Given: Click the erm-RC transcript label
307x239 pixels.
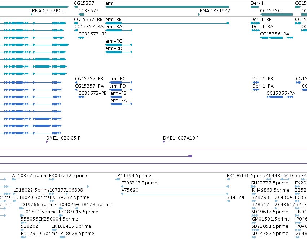Looking at the screenshot, I should tap(114, 41).
